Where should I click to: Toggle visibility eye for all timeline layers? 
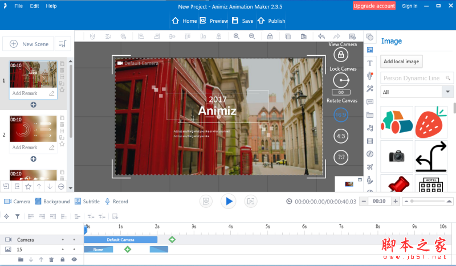pos(74,259)
